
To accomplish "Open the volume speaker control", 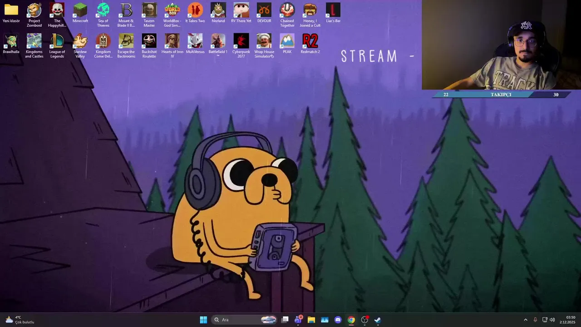I will pos(552,320).
